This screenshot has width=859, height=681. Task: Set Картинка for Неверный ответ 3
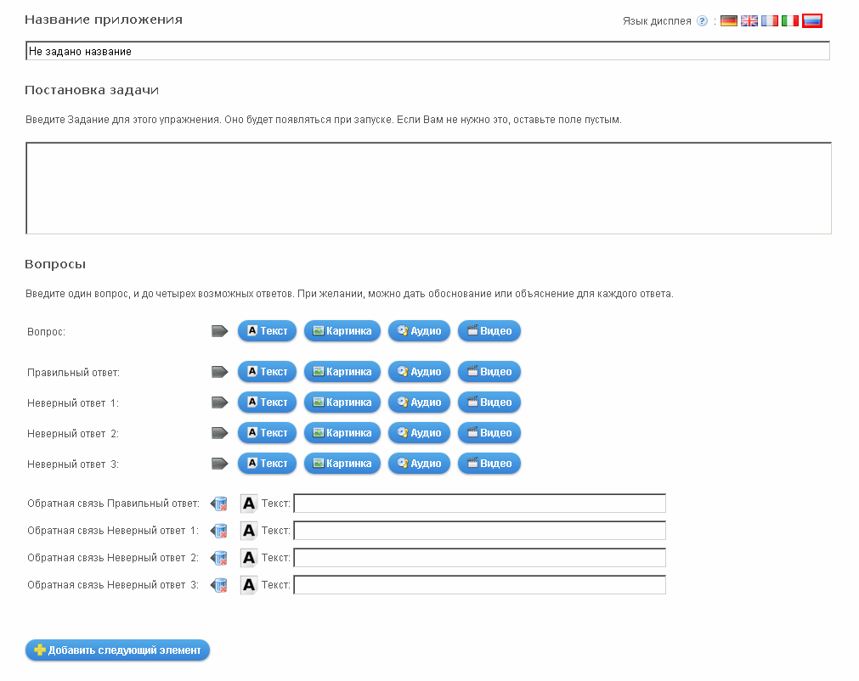[x=342, y=464]
